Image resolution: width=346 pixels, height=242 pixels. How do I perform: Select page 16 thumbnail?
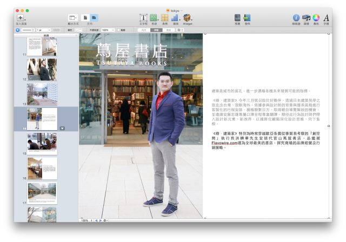point(42,168)
